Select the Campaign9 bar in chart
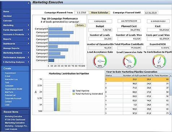This screenshot has width=172, height=132. point(61,32)
